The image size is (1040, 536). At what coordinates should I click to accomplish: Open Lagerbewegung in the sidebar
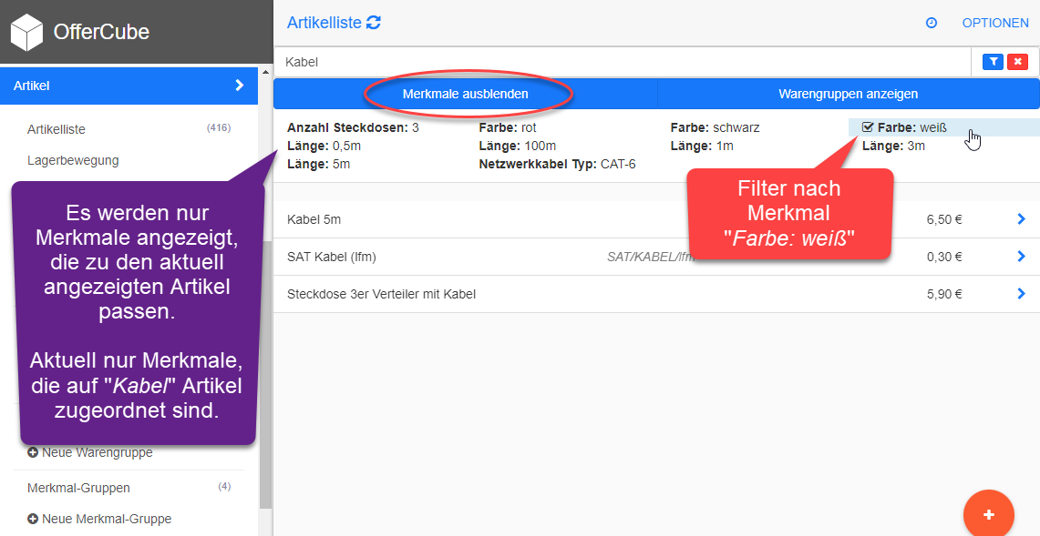[73, 160]
